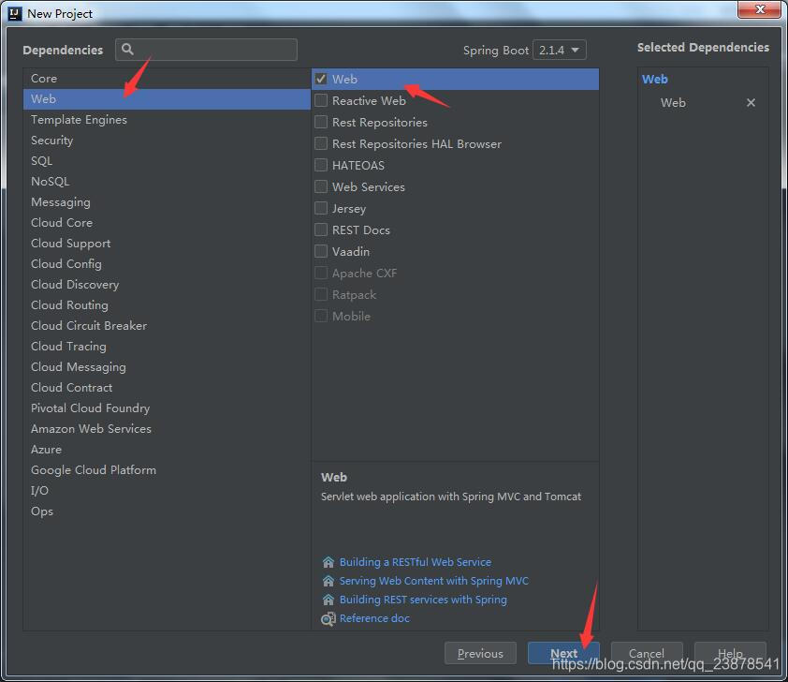
Task: Select Pivotal Cloud Foundry category
Action: [167, 408]
